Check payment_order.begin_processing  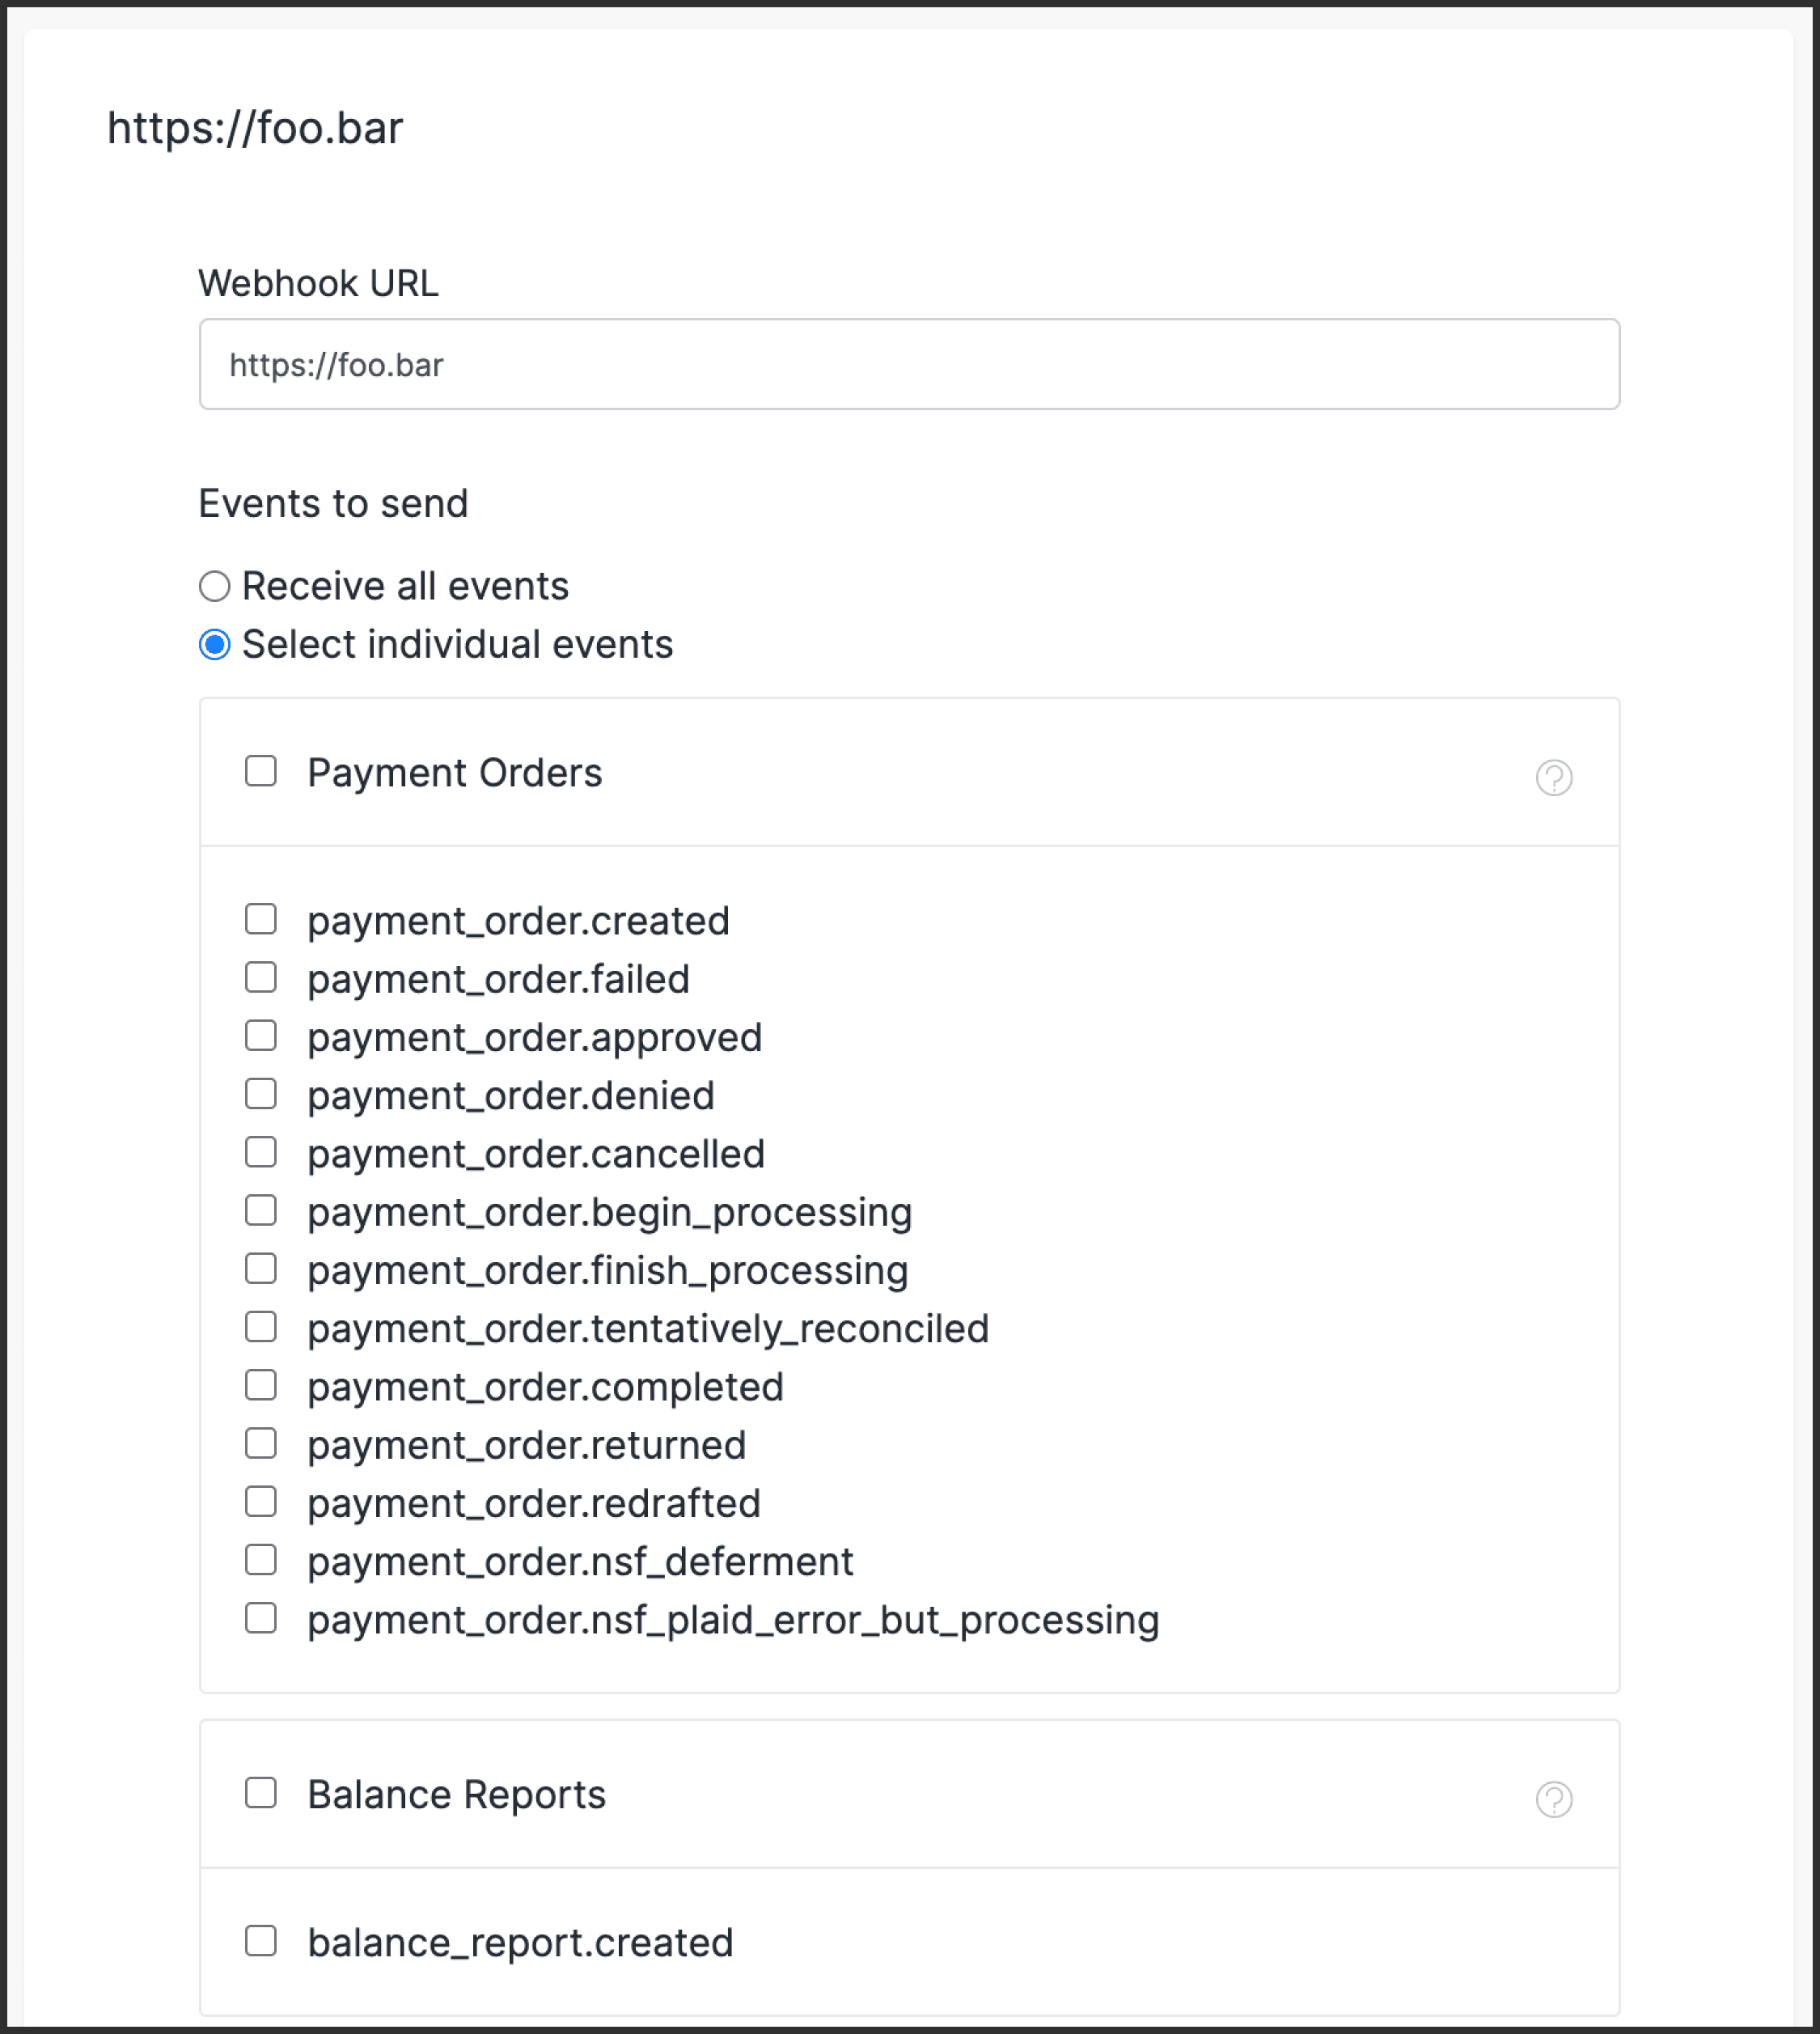[x=261, y=1210]
